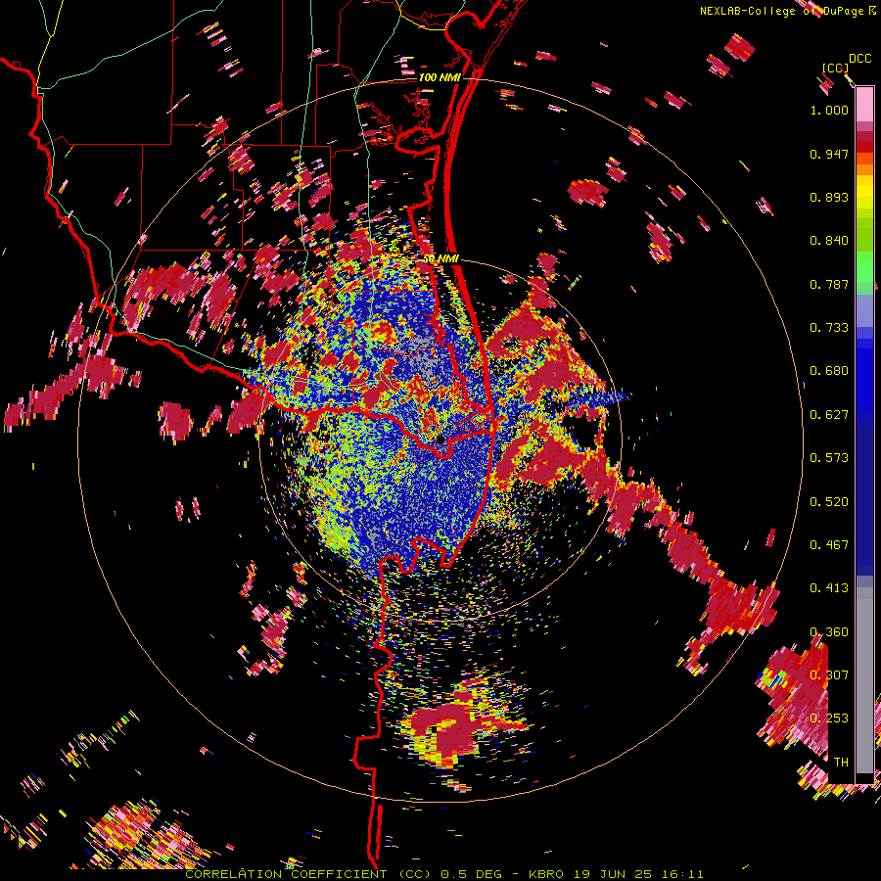Click the black radar site marker dot

[x=440, y=440]
